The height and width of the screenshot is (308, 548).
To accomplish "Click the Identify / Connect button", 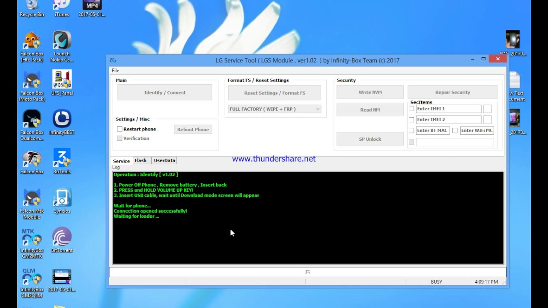I will (x=165, y=92).
